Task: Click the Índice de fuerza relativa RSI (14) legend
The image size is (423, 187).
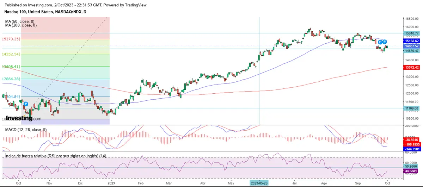Action: 56,156
